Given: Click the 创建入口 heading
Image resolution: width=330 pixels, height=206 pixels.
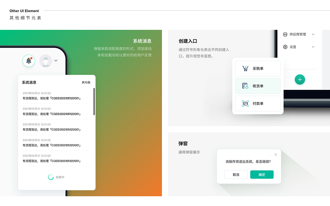Looking at the screenshot, I should click(x=188, y=41).
